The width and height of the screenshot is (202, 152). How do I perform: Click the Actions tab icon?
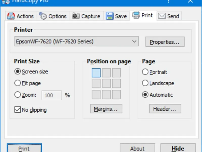(x=11, y=16)
